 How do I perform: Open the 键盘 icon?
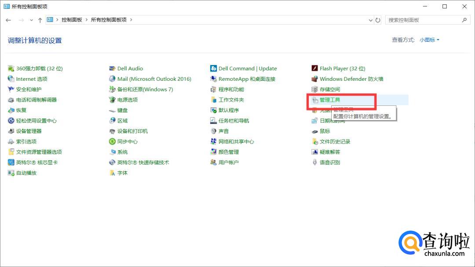[112, 111]
